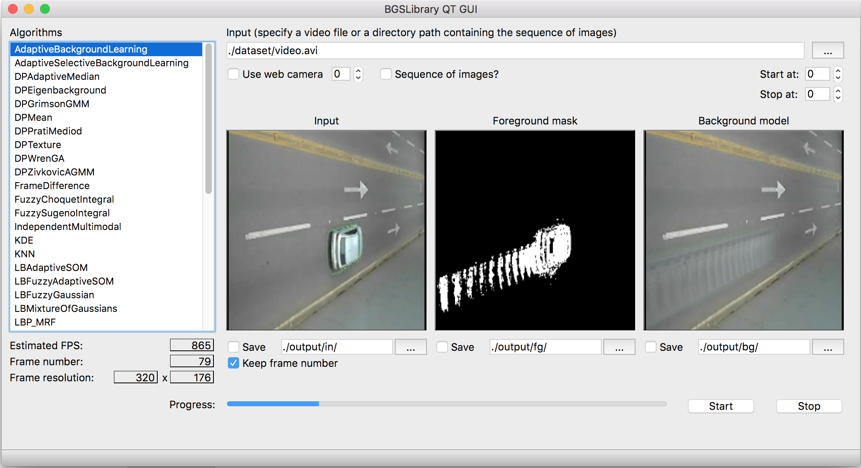Enable the Use web camera checkbox
Viewport: 861px width, 468px height.
[x=234, y=74]
